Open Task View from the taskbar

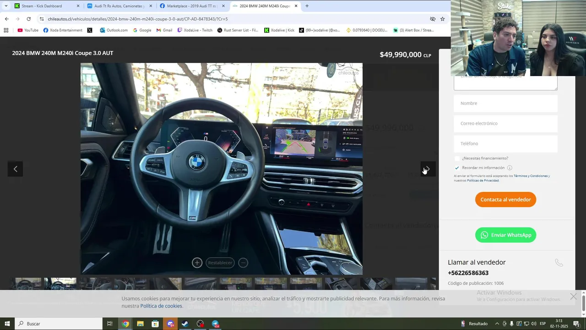click(110, 324)
